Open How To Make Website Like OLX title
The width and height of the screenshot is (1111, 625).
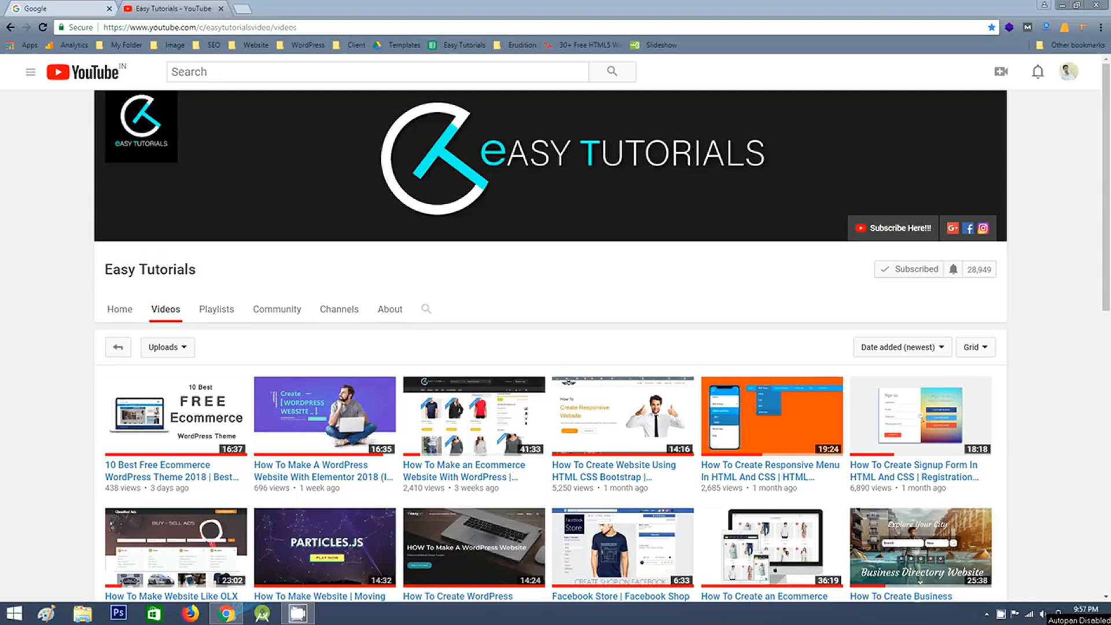(171, 596)
